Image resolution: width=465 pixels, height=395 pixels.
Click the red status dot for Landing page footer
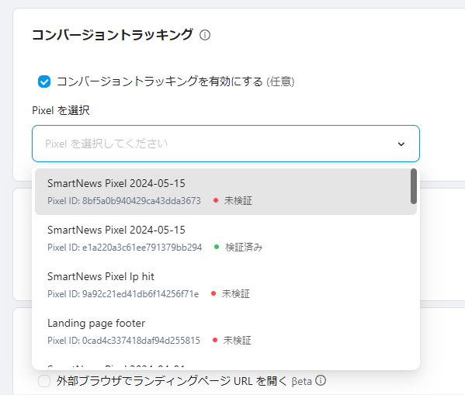pos(215,340)
